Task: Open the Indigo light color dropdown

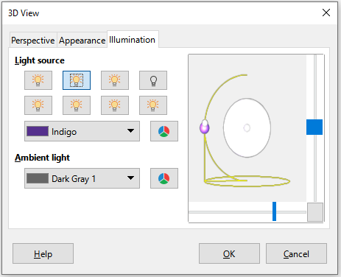Action: pyautogui.click(x=82, y=131)
